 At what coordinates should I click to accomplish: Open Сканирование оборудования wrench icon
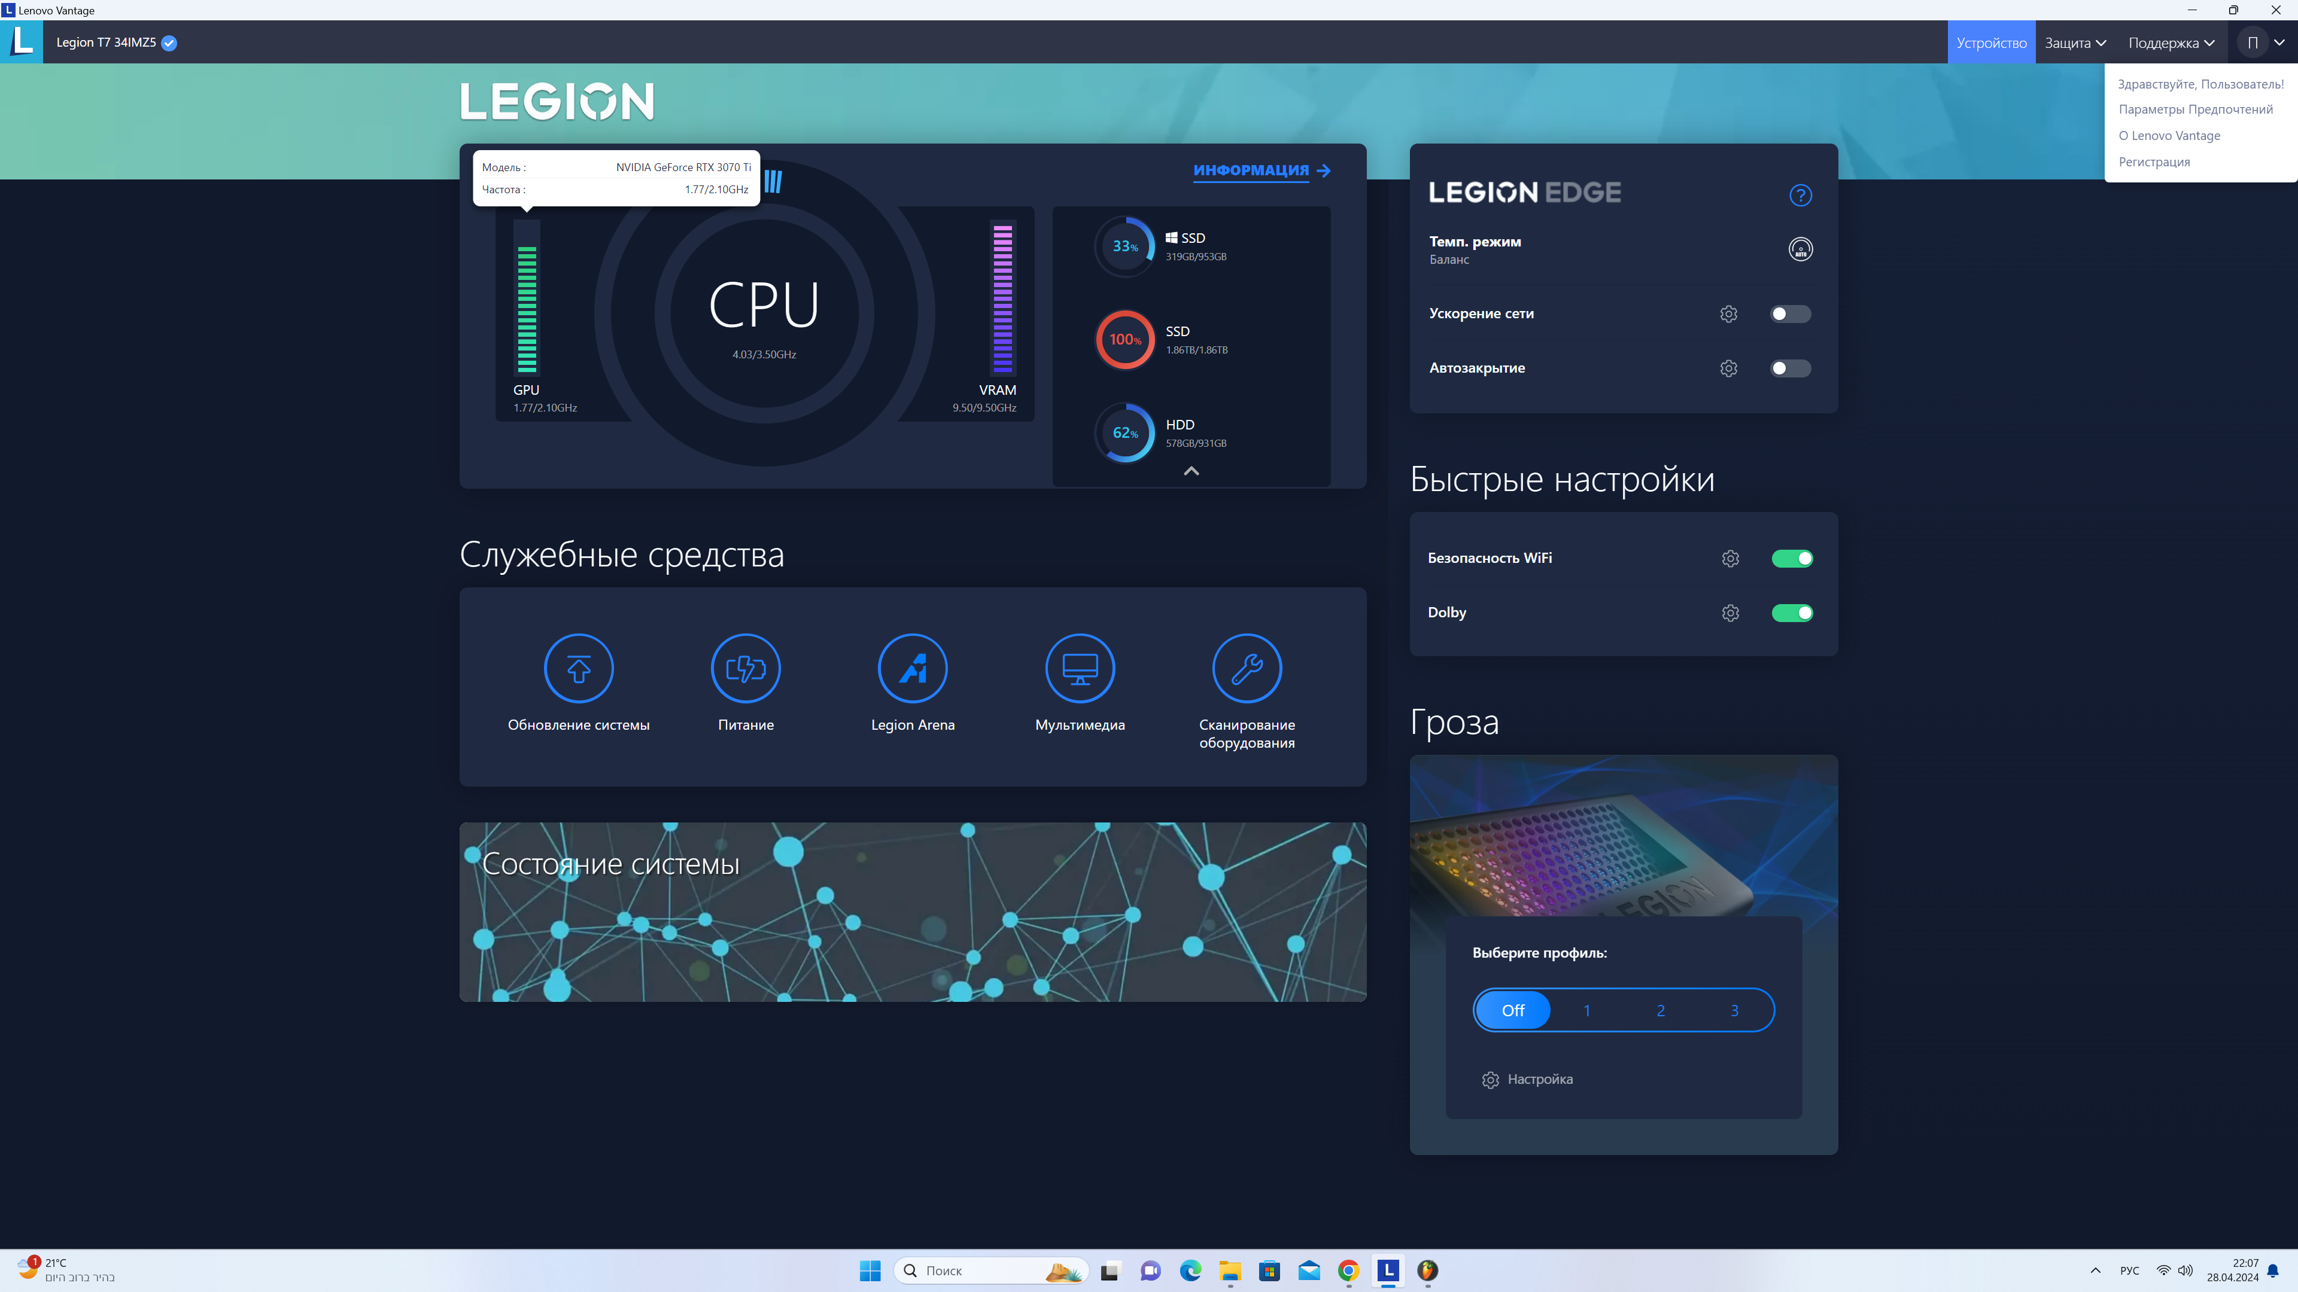tap(1246, 668)
